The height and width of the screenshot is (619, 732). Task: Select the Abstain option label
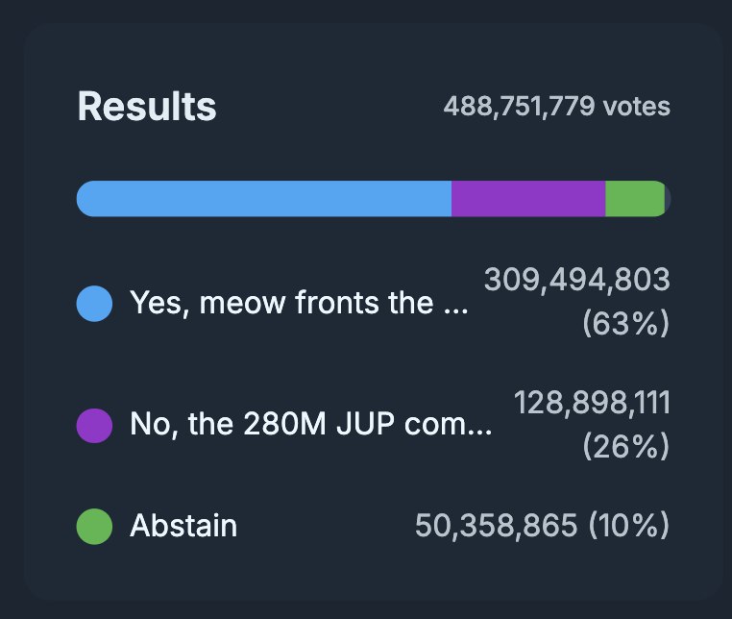point(183,526)
